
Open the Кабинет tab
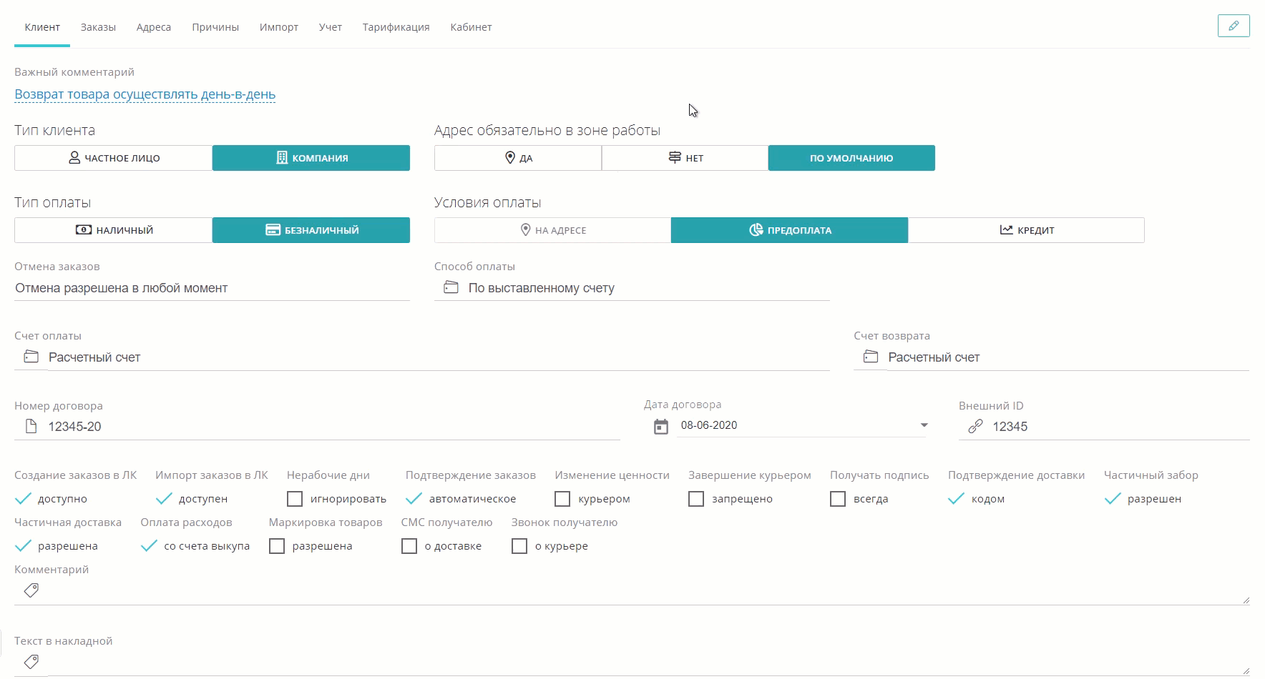coord(471,27)
